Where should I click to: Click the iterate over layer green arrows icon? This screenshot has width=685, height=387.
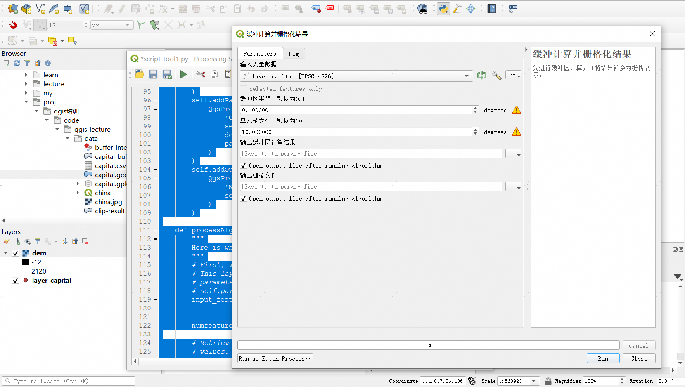coord(481,76)
